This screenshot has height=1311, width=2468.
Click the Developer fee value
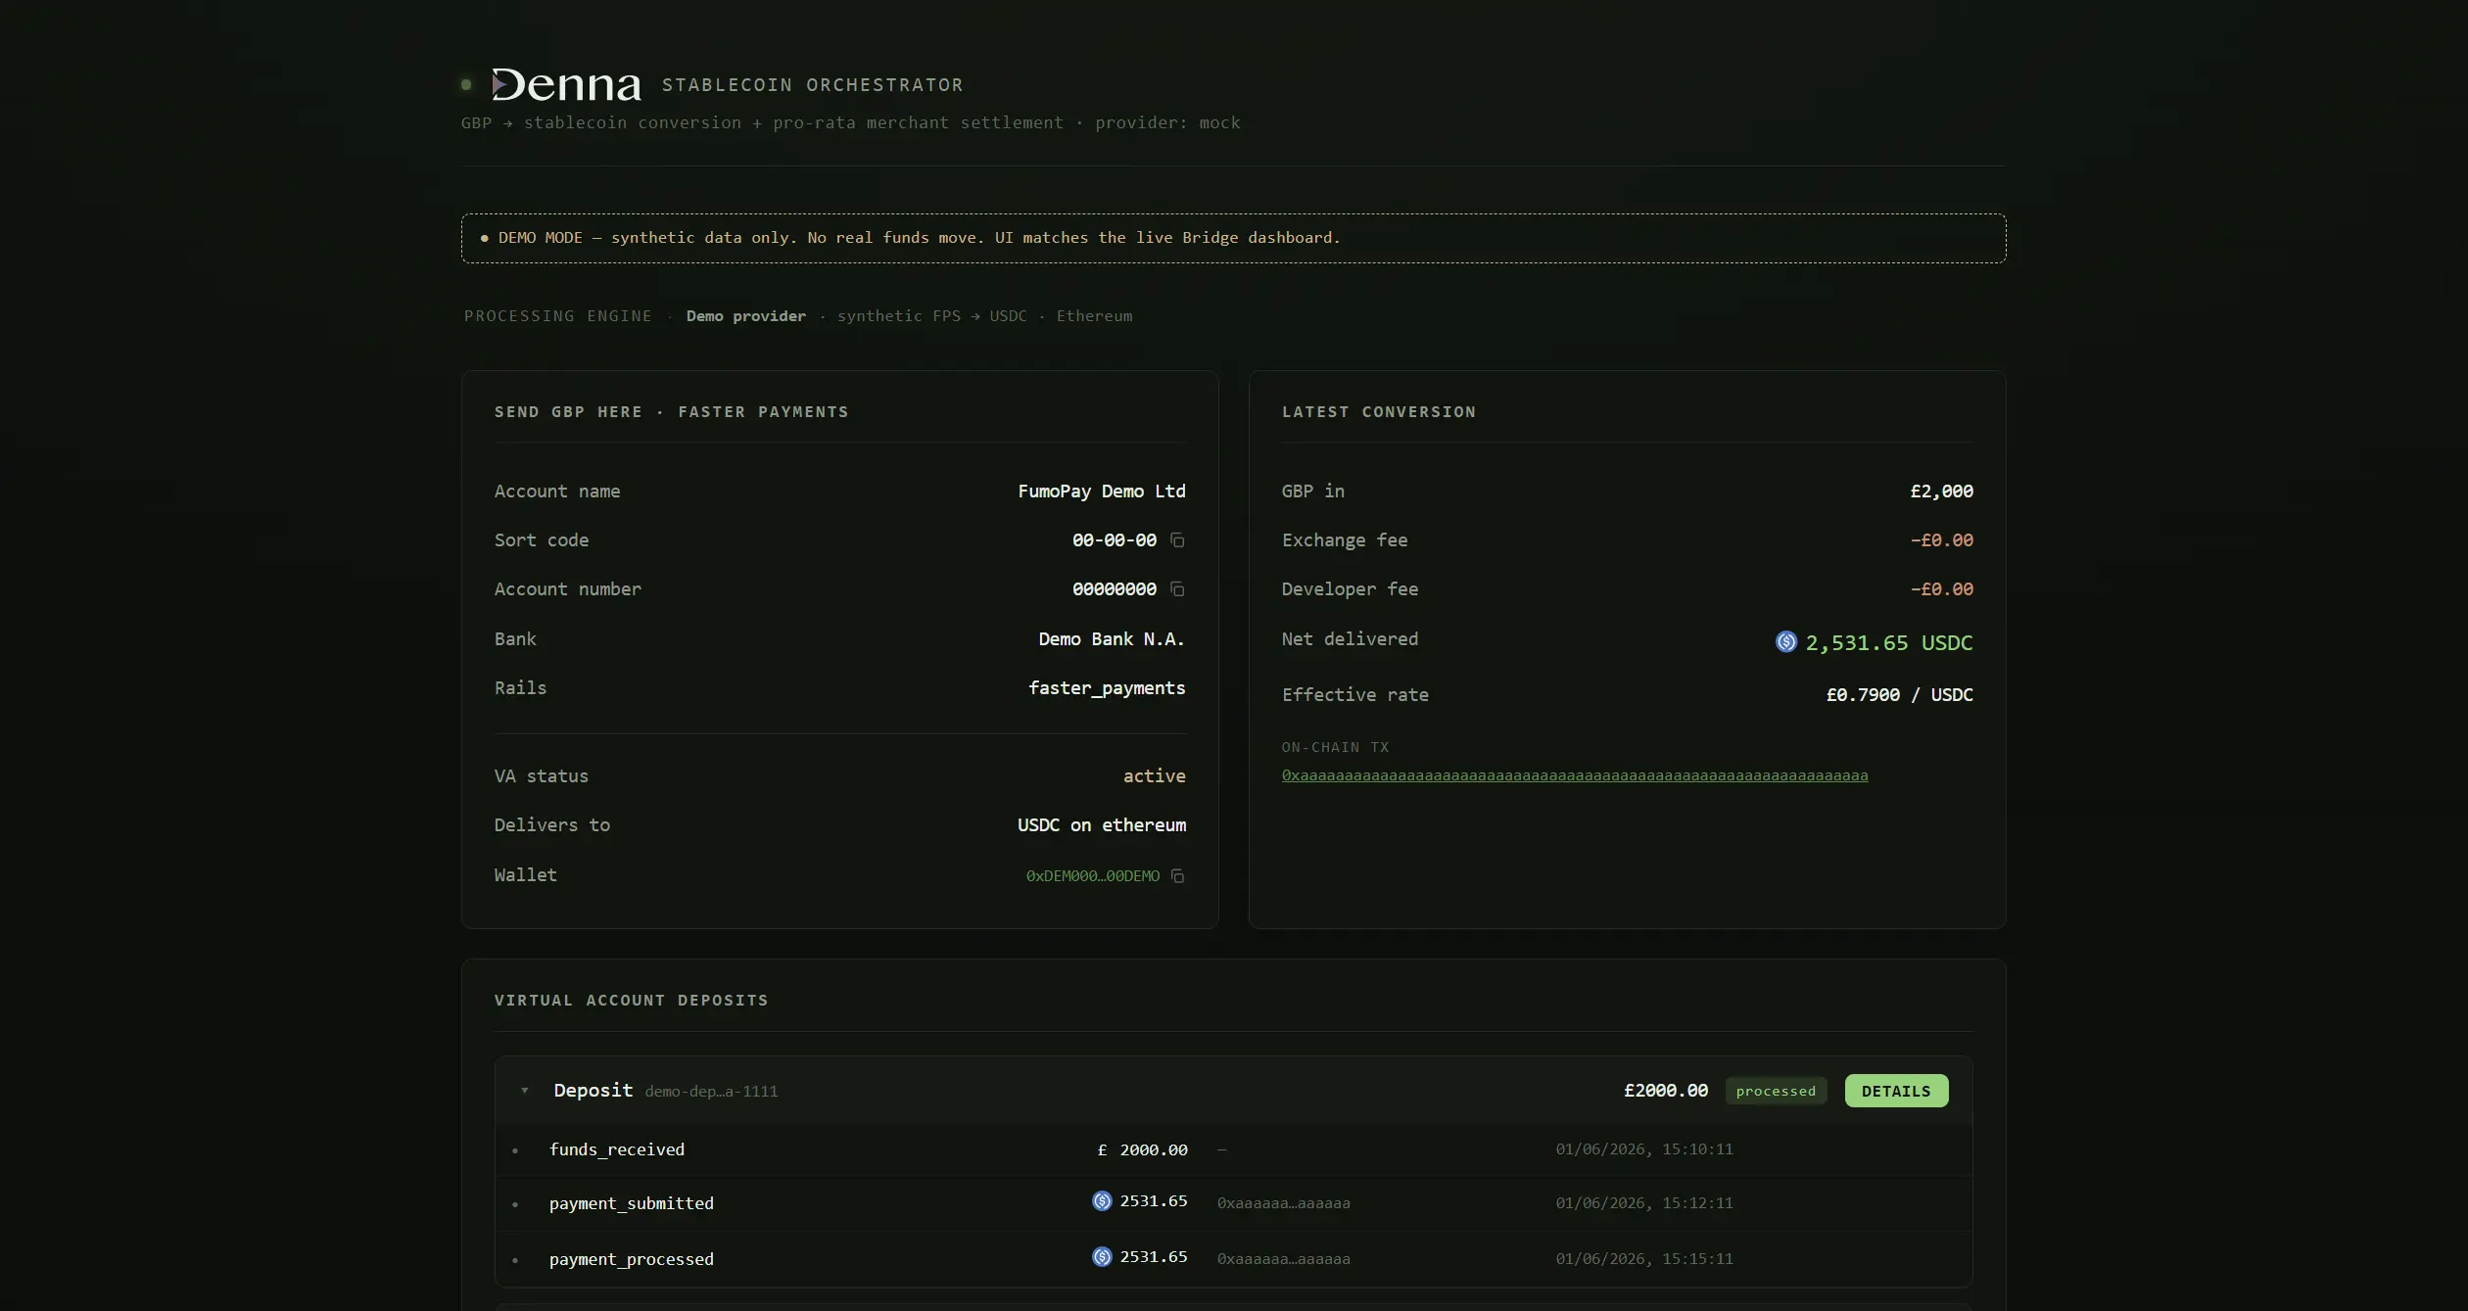(x=1942, y=589)
